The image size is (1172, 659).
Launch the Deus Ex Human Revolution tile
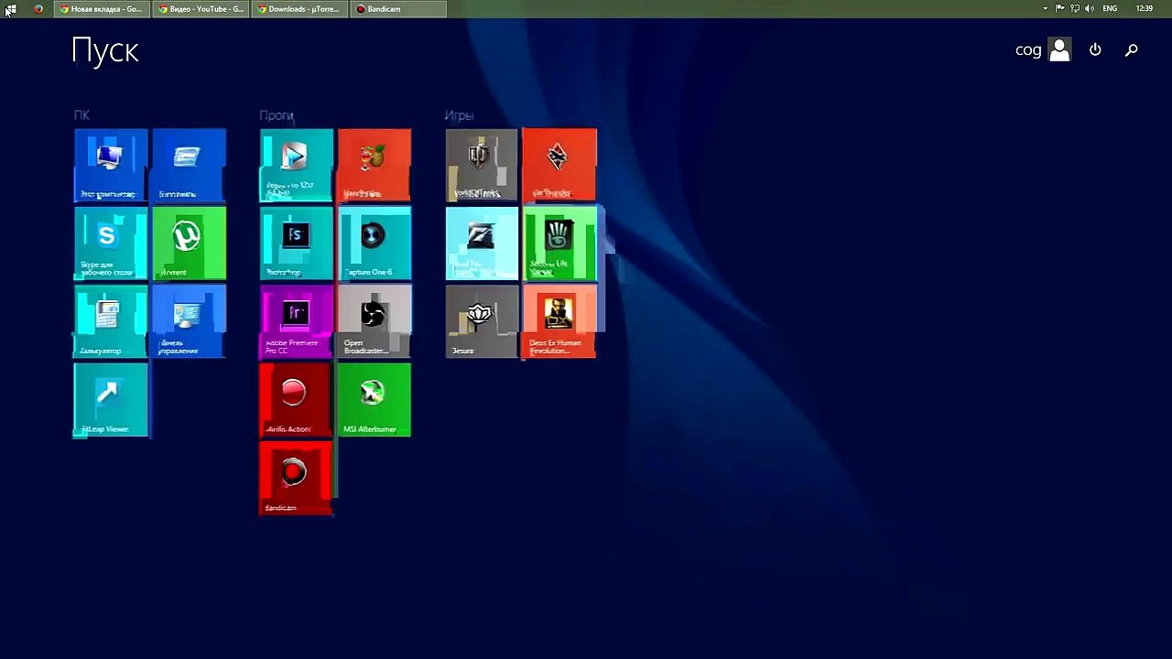(x=559, y=321)
